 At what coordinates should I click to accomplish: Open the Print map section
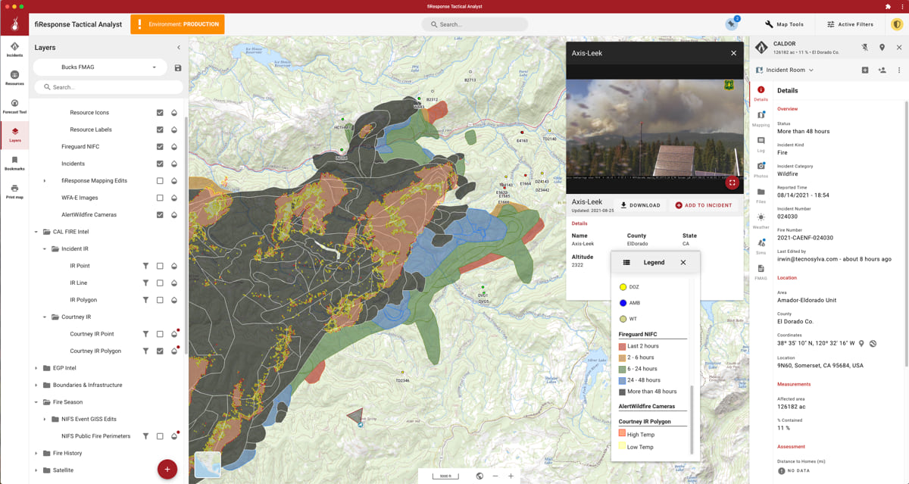click(14, 191)
